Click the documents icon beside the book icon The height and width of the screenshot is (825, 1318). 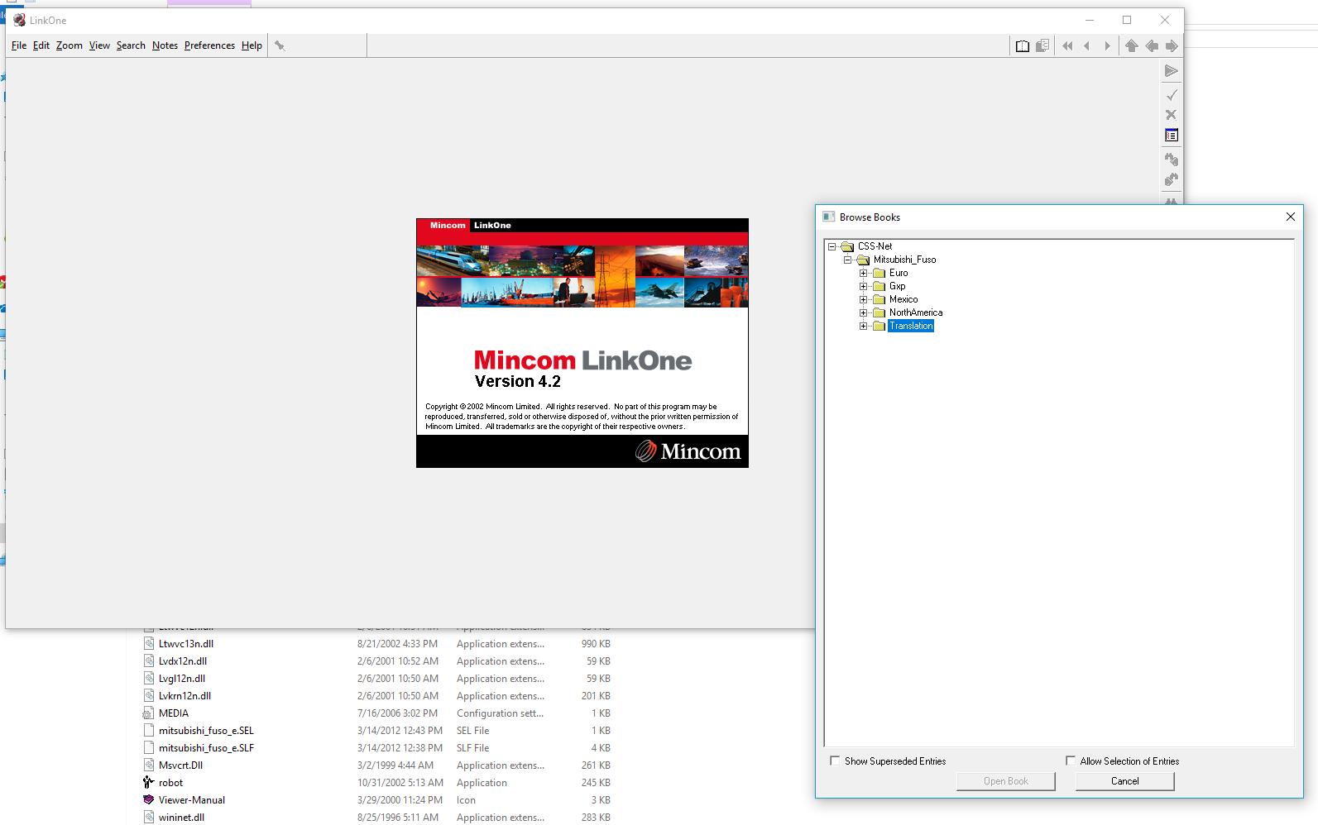(1042, 46)
